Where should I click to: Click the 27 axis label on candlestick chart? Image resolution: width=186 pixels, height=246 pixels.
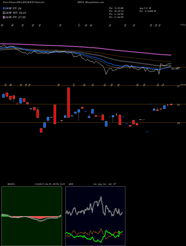click(x=178, y=86)
